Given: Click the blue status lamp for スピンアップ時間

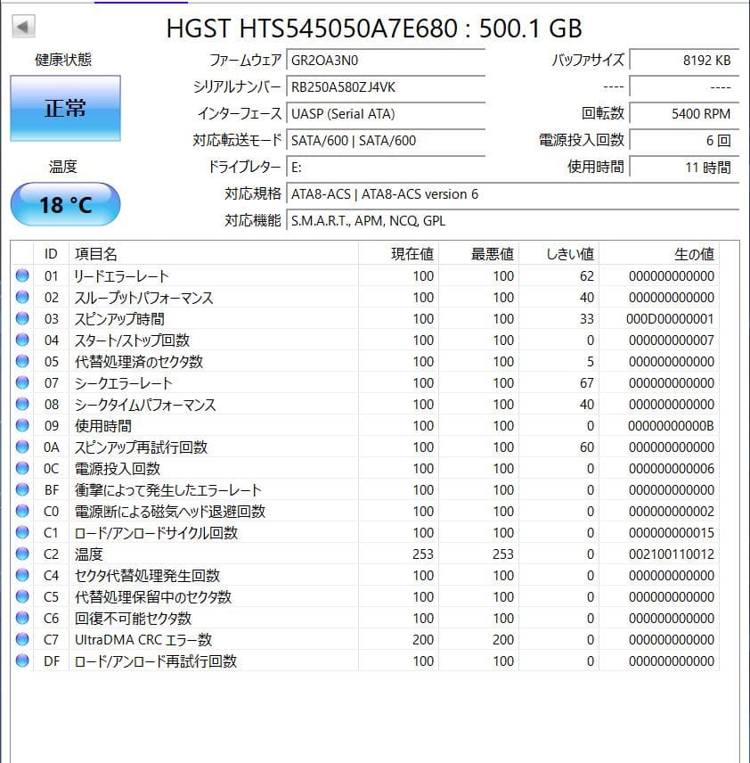Looking at the screenshot, I should tap(20, 318).
